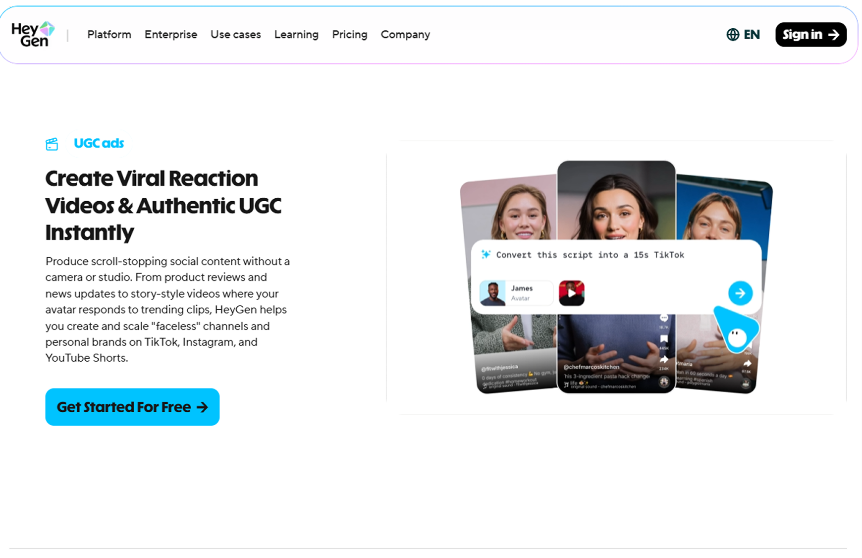Open the Learning menu

[296, 35]
